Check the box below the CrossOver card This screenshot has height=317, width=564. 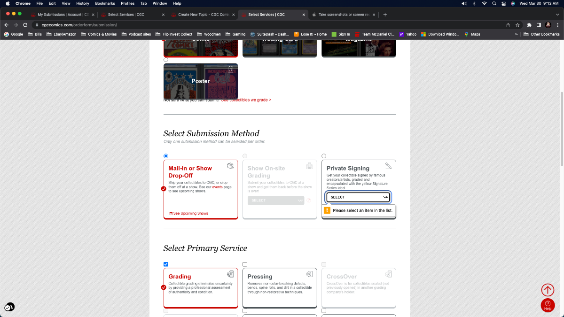tap(324, 311)
